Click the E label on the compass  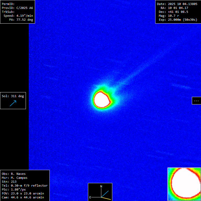point(90,197)
